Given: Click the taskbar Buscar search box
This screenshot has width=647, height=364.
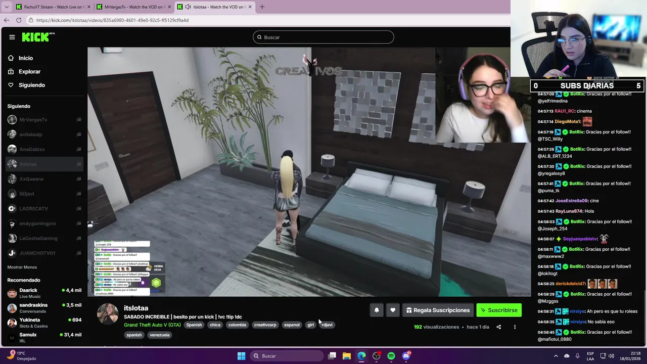Looking at the screenshot, I should pyautogui.click(x=287, y=356).
